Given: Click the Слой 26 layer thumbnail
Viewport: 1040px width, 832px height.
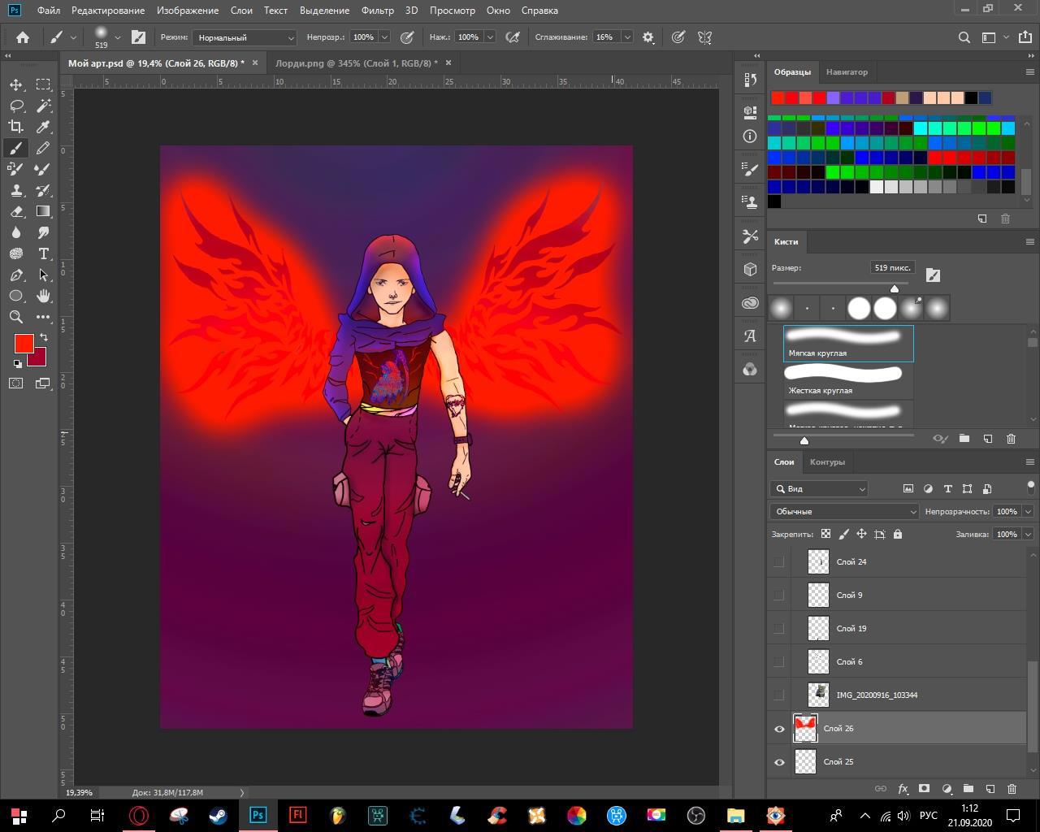Looking at the screenshot, I should (805, 728).
